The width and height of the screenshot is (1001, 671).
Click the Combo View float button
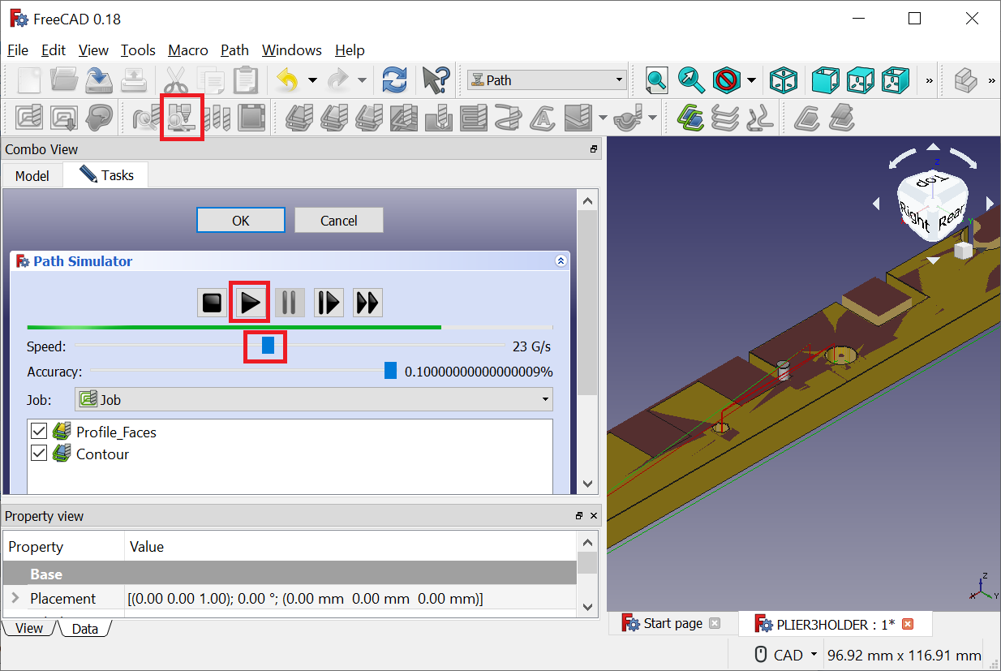pyautogui.click(x=594, y=149)
